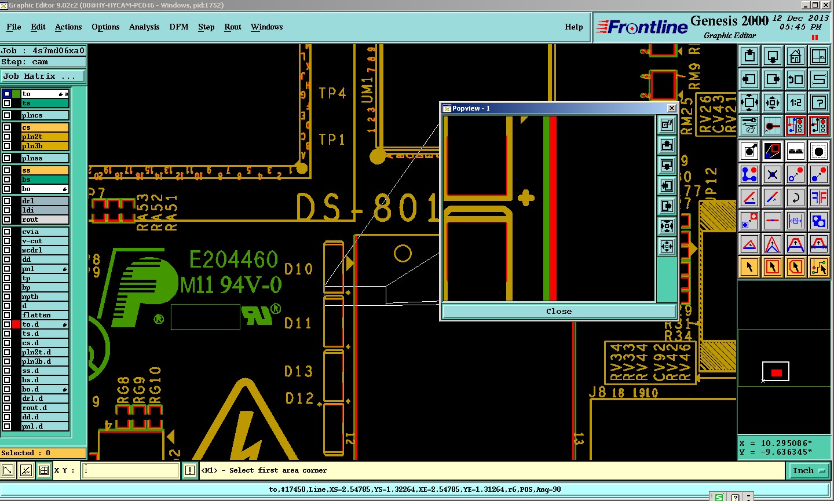834x501 pixels.
Task: Click the X Y coordinate input field
Action: coord(131,470)
